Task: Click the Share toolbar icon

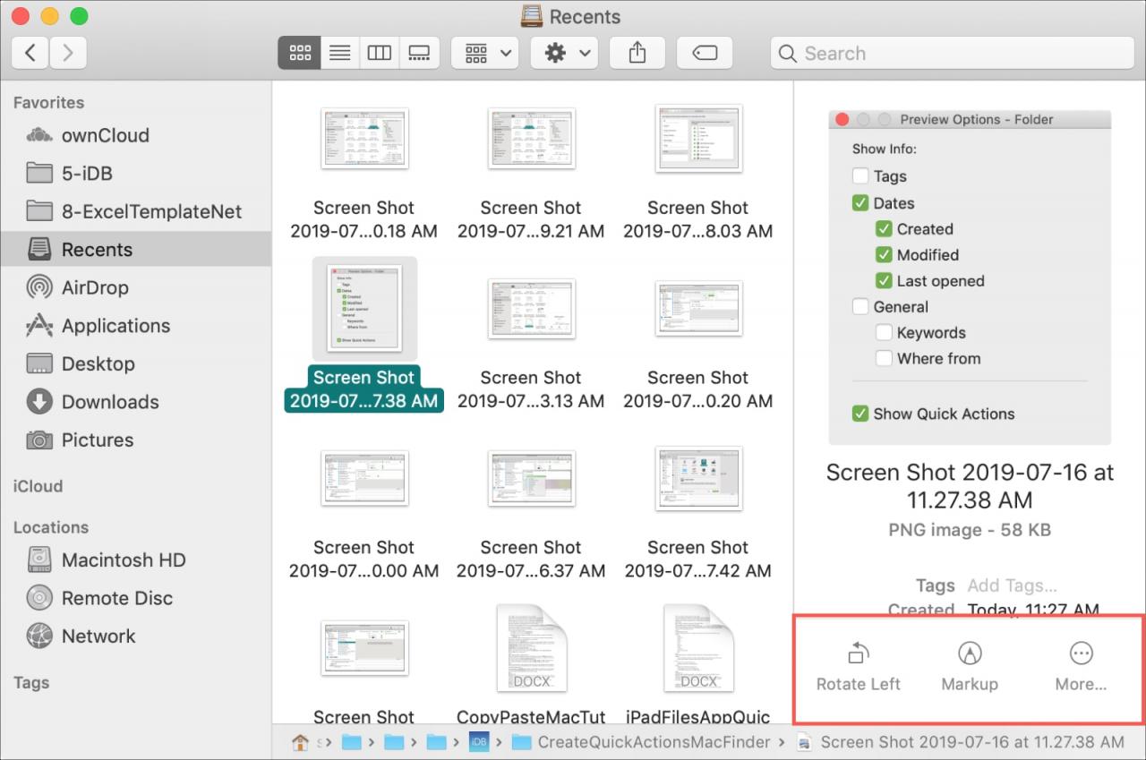Action: coord(637,53)
